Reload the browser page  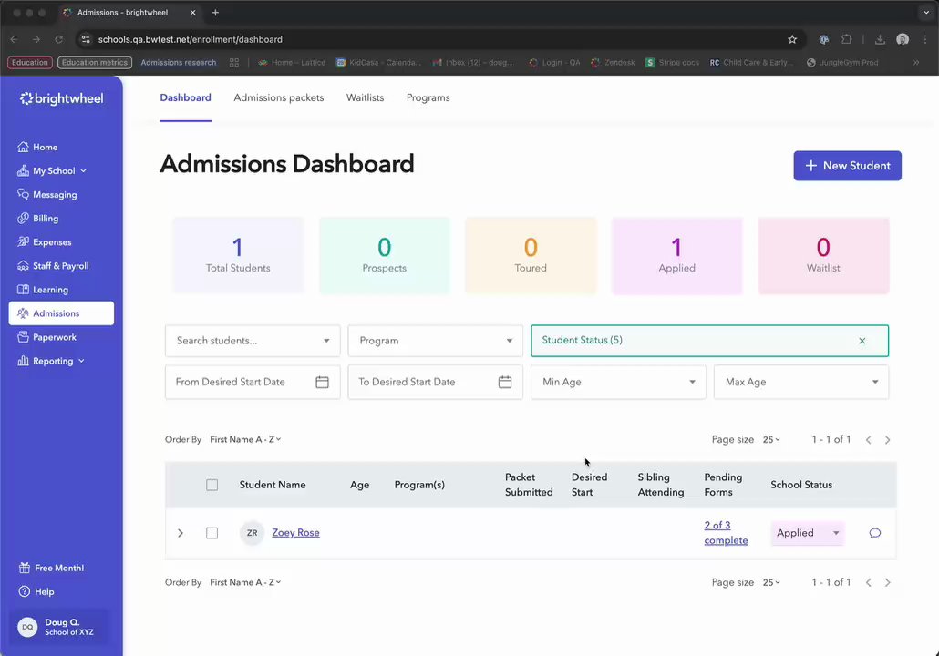tap(58, 39)
